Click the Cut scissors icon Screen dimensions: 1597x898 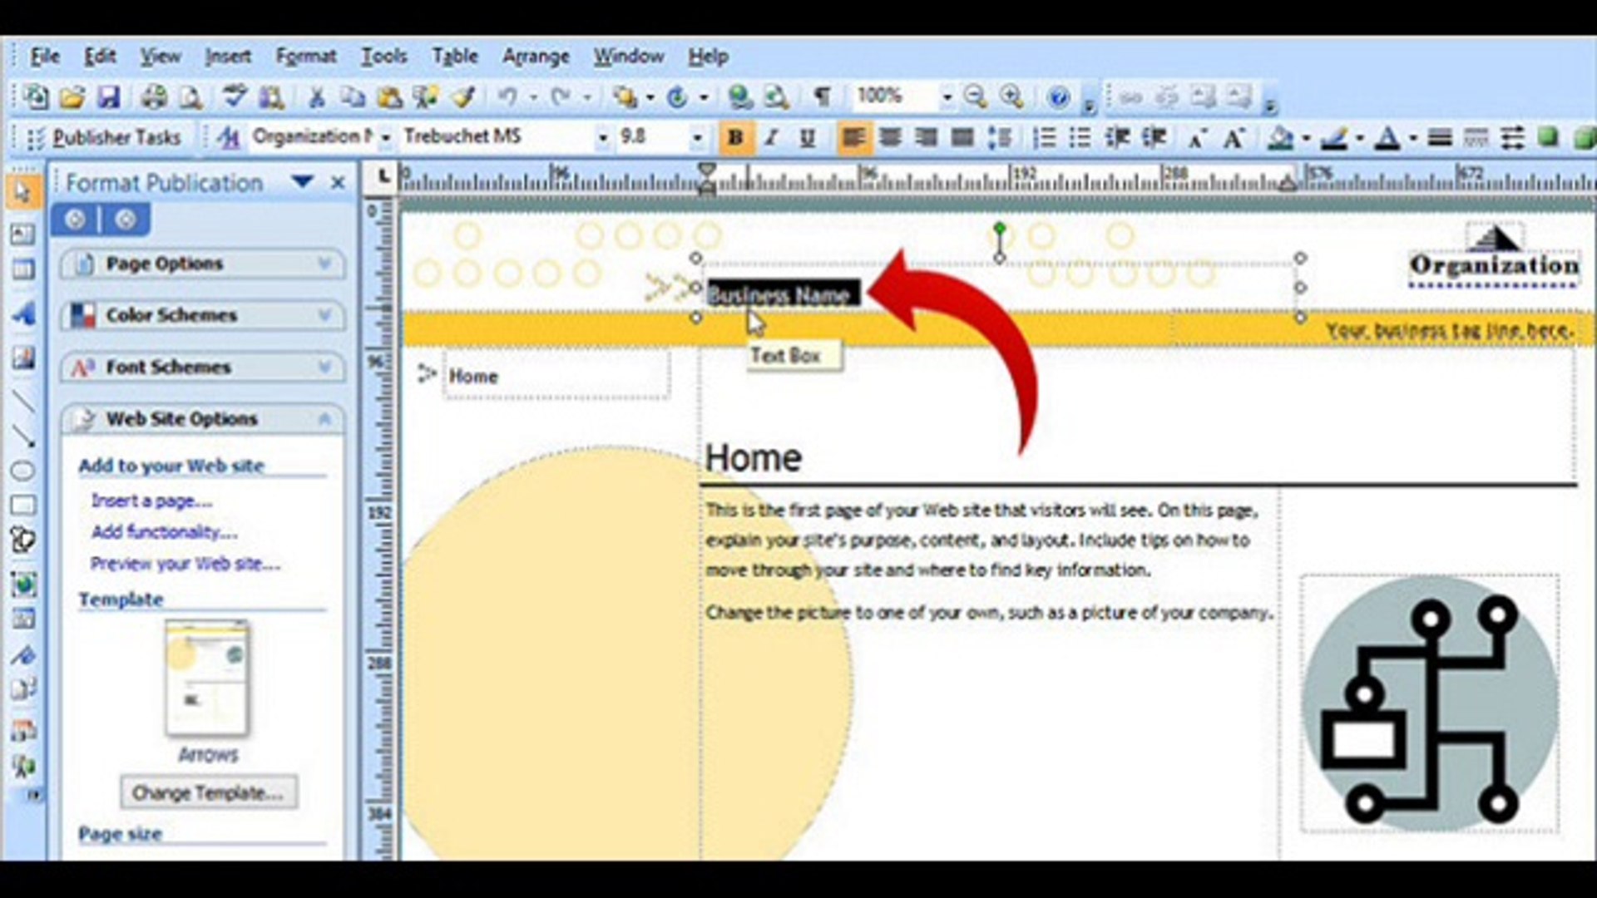316,97
